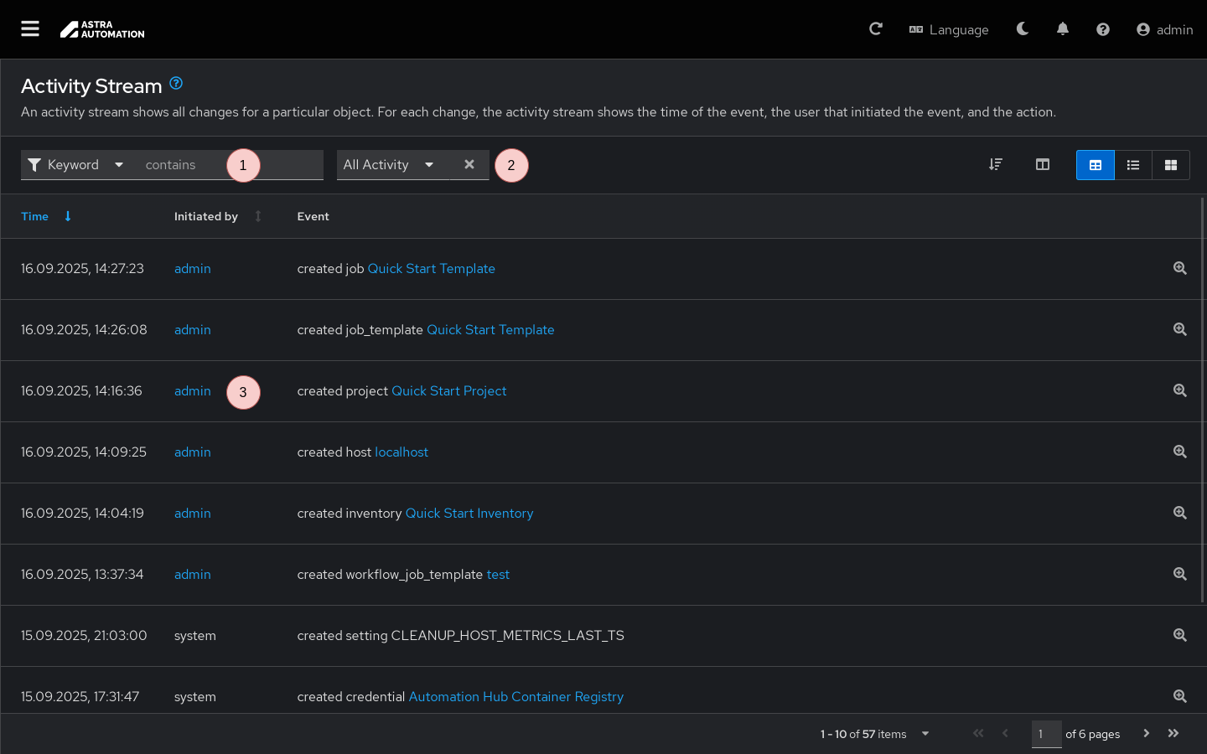The width and height of the screenshot is (1207, 754).
Task: Click the refresh icon in header
Action: 876,29
